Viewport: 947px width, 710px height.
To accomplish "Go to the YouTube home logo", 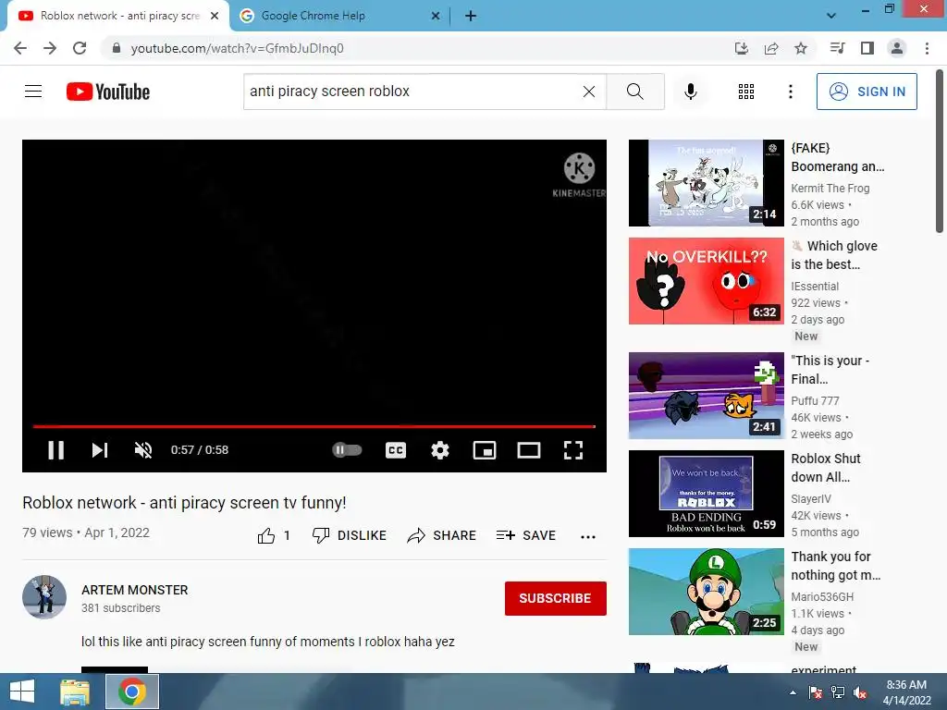I will [x=108, y=92].
